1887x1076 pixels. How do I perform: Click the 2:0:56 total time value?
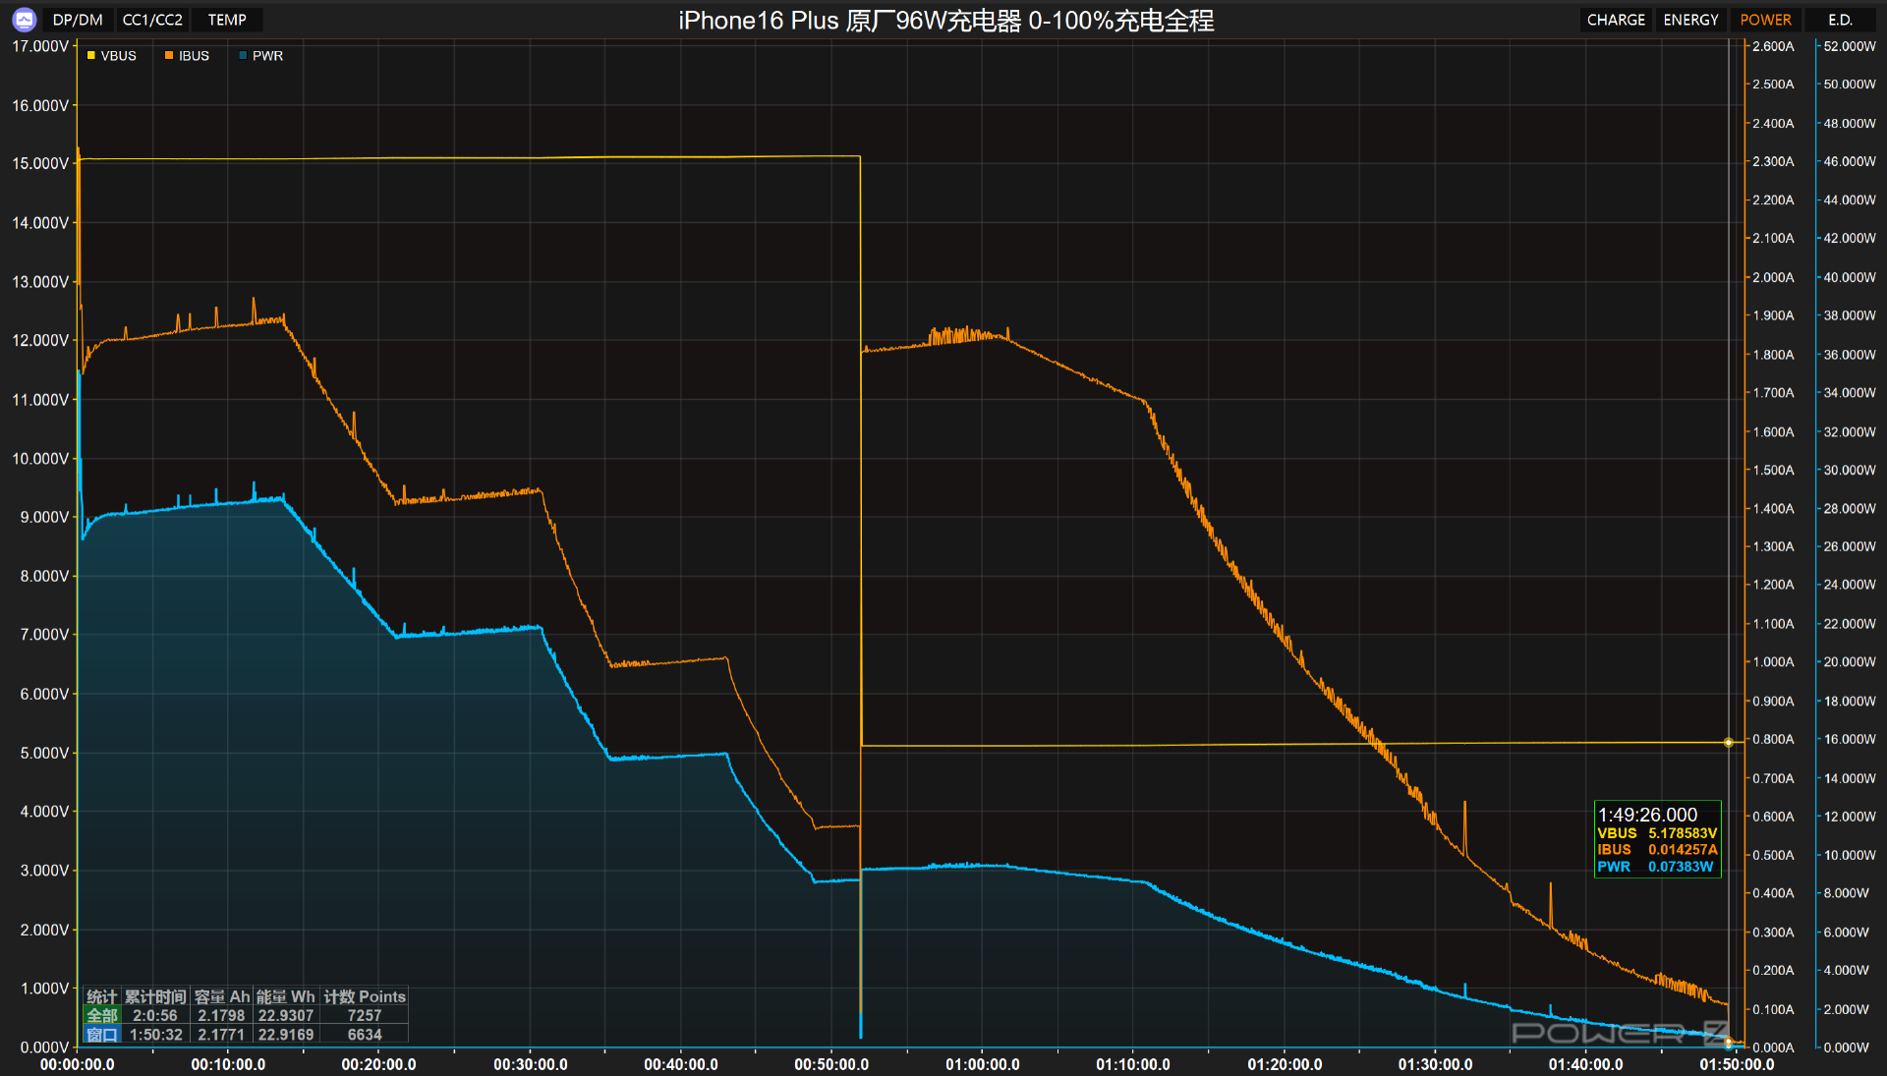point(155,1016)
